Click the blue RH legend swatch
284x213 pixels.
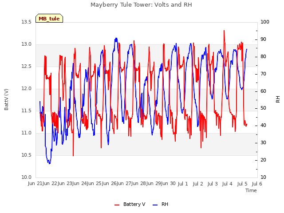(x=155, y=205)
